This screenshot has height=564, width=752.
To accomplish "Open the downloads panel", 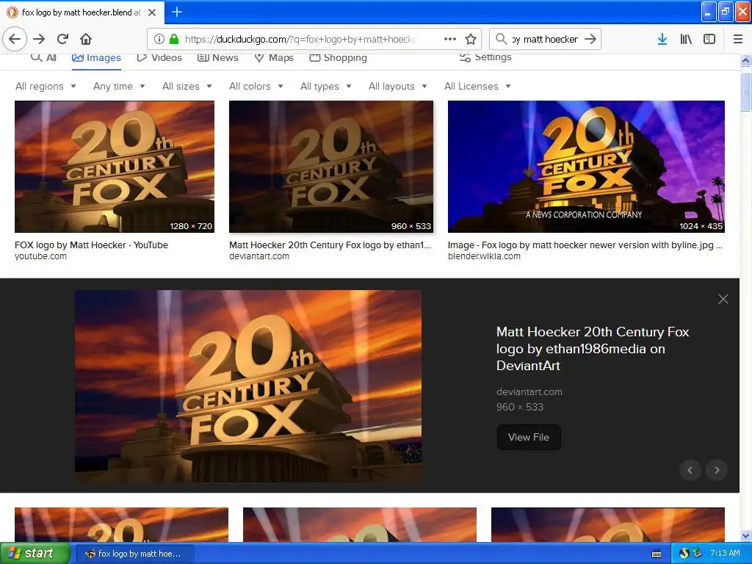I will [662, 39].
